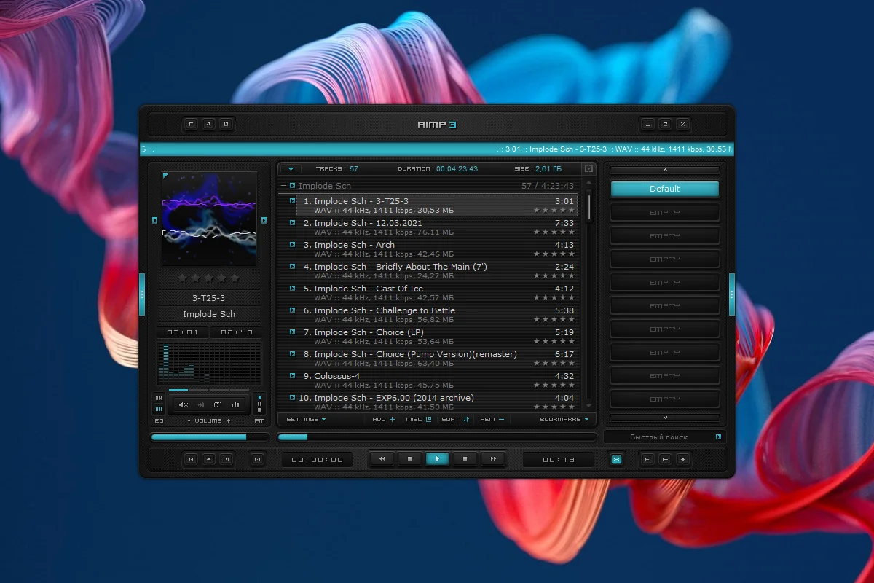Click the right arrow icon in bottom-right group

click(682, 459)
